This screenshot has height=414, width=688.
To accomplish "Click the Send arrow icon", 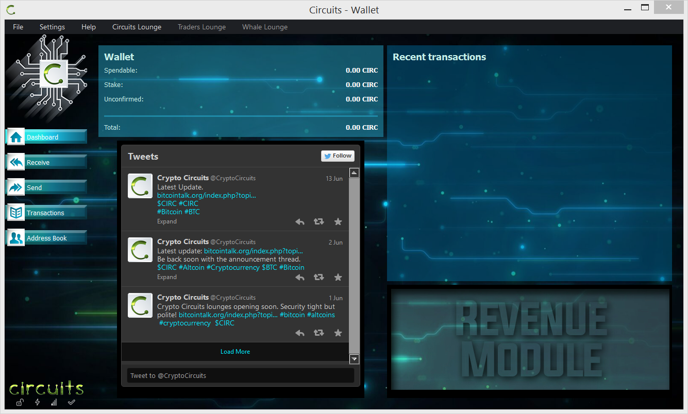I will click(x=16, y=187).
